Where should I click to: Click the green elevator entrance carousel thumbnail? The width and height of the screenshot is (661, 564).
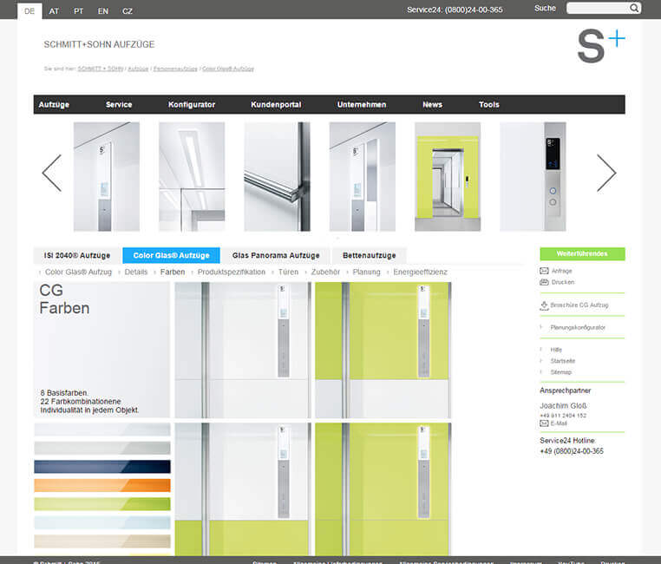tap(448, 177)
